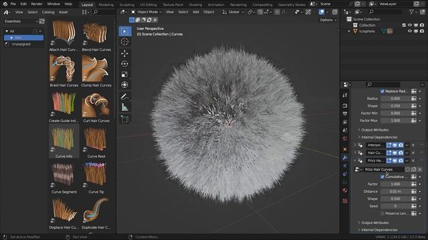The height and width of the screenshot is (240, 428).
Task: Open the World properties tab
Action: pos(345,139)
